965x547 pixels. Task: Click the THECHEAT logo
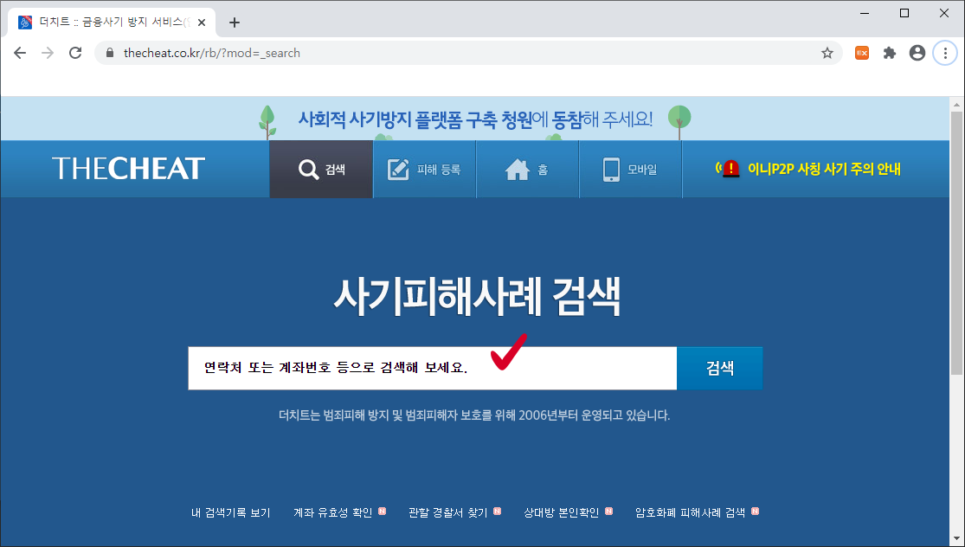click(x=128, y=169)
